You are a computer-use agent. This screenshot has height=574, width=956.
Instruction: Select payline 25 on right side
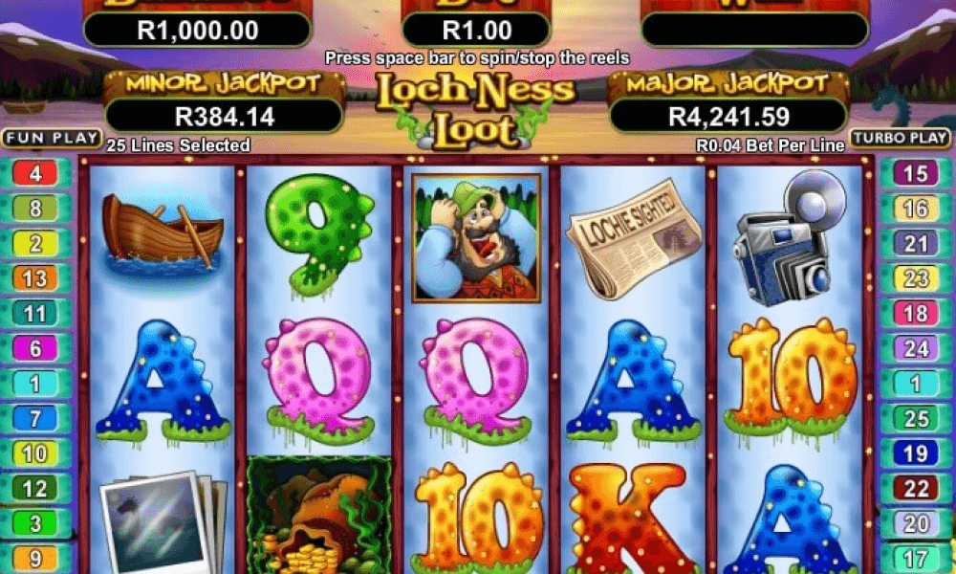point(916,418)
